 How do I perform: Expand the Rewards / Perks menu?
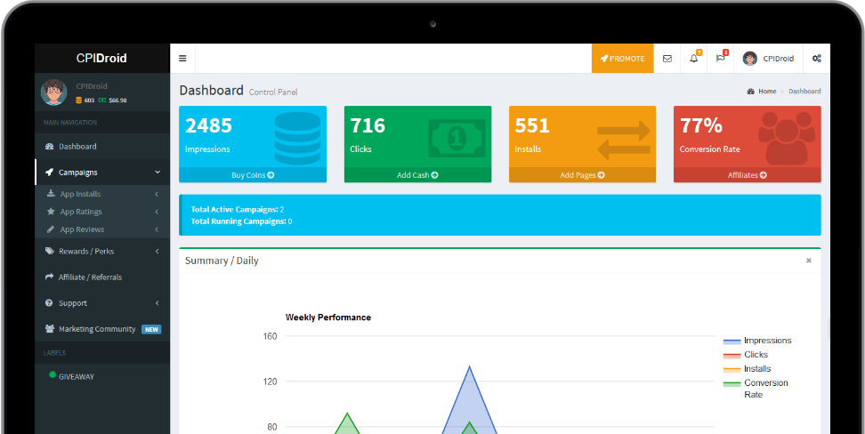point(102,251)
